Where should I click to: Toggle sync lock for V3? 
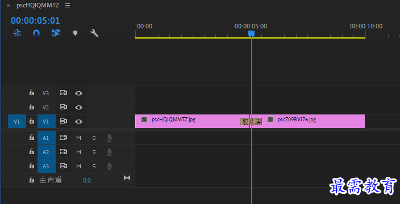[x=63, y=93]
